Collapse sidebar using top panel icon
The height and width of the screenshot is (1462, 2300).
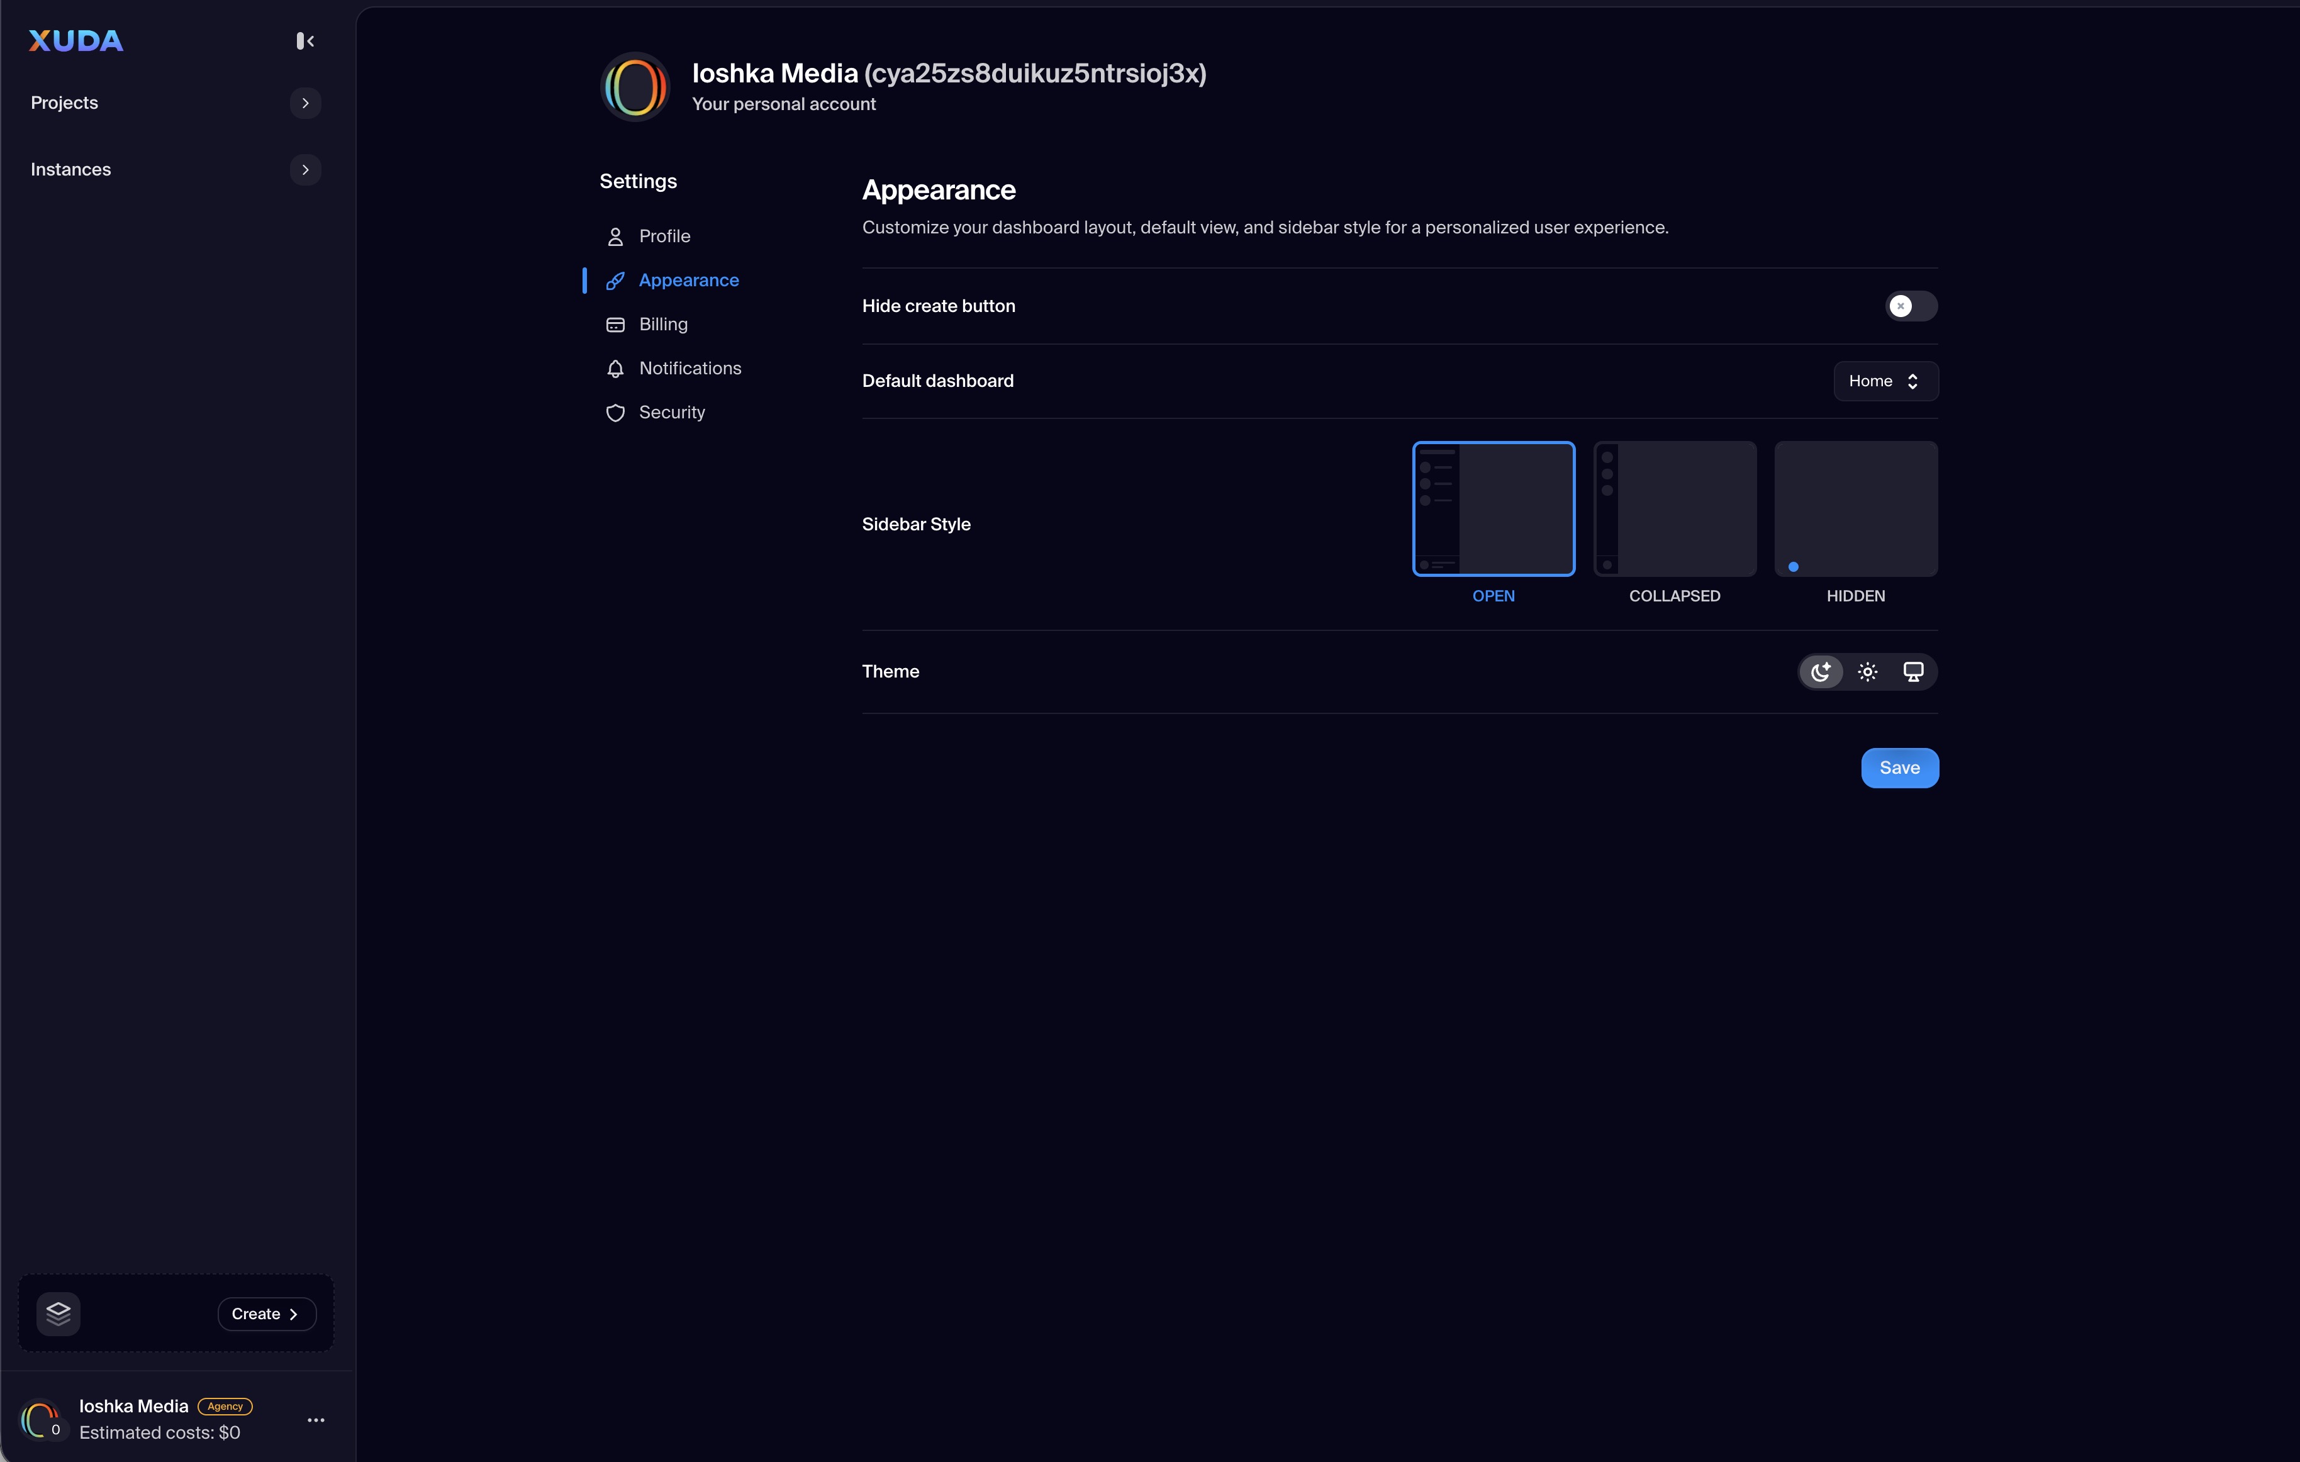click(304, 41)
